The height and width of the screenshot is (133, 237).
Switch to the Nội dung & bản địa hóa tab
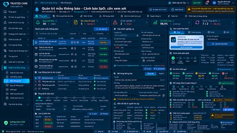point(63,16)
